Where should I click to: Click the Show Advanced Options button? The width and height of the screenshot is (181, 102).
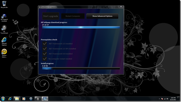click(x=102, y=16)
